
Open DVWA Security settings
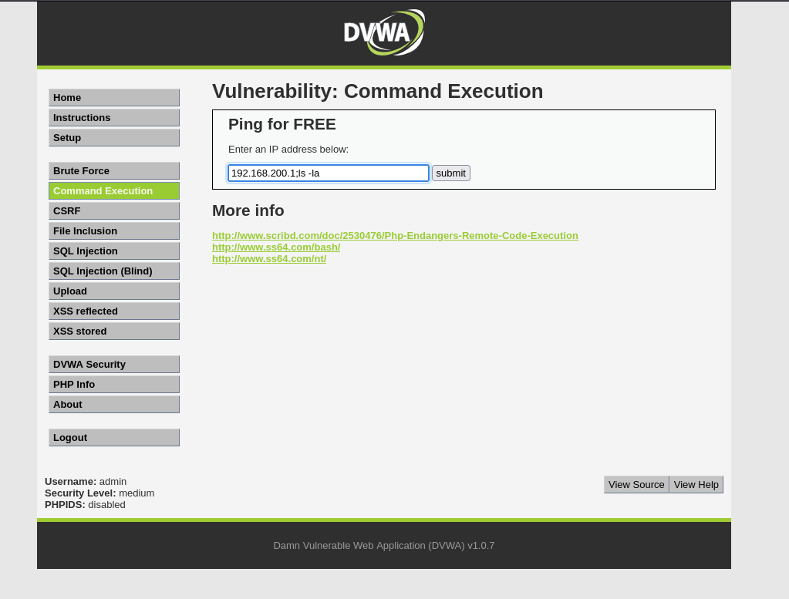tap(114, 365)
